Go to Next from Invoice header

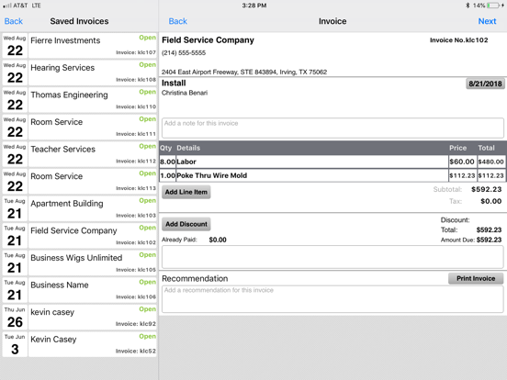click(x=487, y=21)
